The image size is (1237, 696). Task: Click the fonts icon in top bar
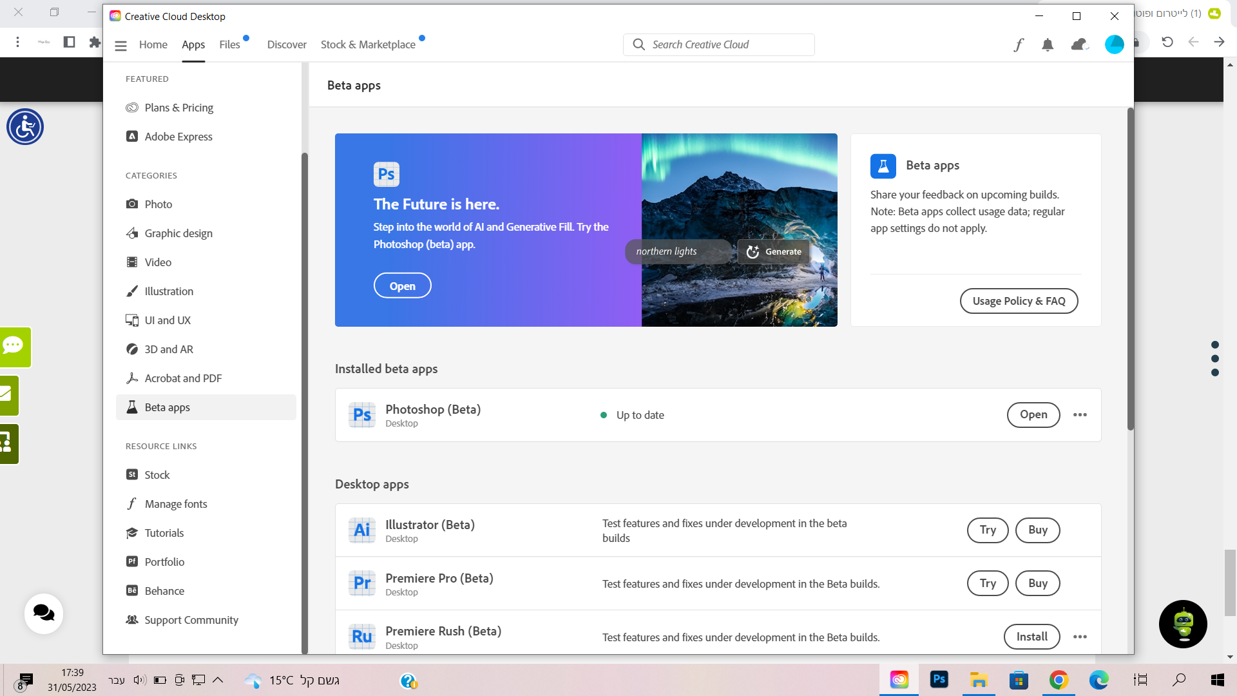(x=1018, y=44)
